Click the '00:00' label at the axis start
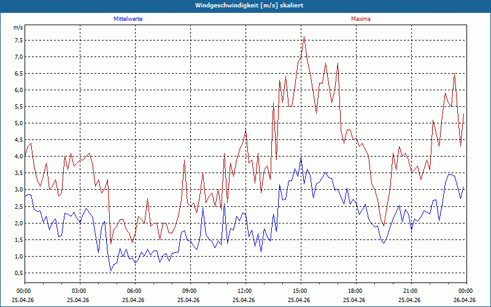491x307 pixels. click(x=25, y=291)
